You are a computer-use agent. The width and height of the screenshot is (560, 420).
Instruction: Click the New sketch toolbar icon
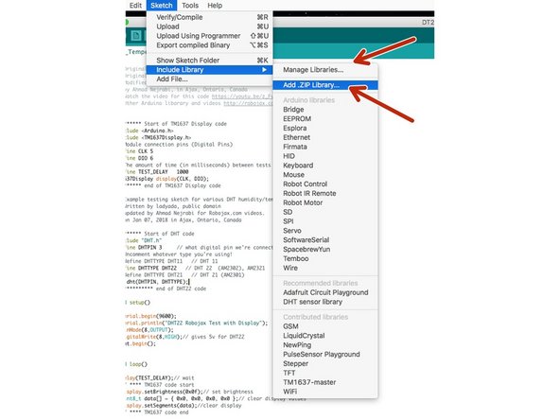click(136, 36)
